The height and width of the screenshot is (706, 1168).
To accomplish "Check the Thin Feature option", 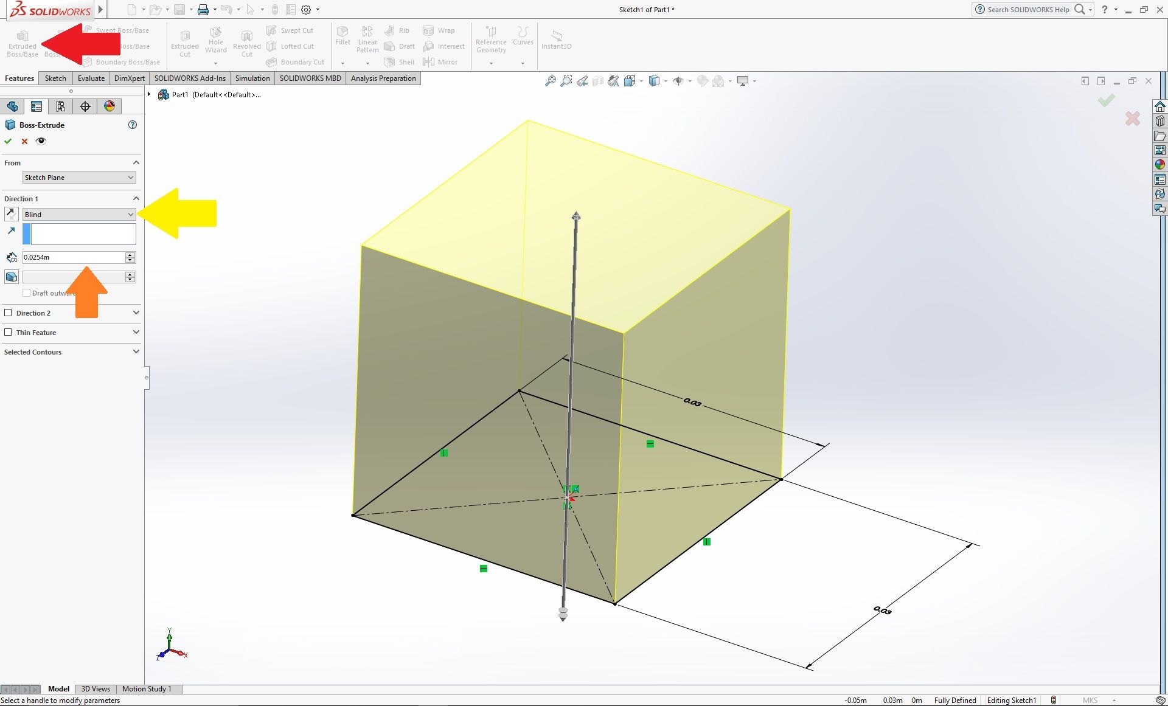I will [8, 332].
